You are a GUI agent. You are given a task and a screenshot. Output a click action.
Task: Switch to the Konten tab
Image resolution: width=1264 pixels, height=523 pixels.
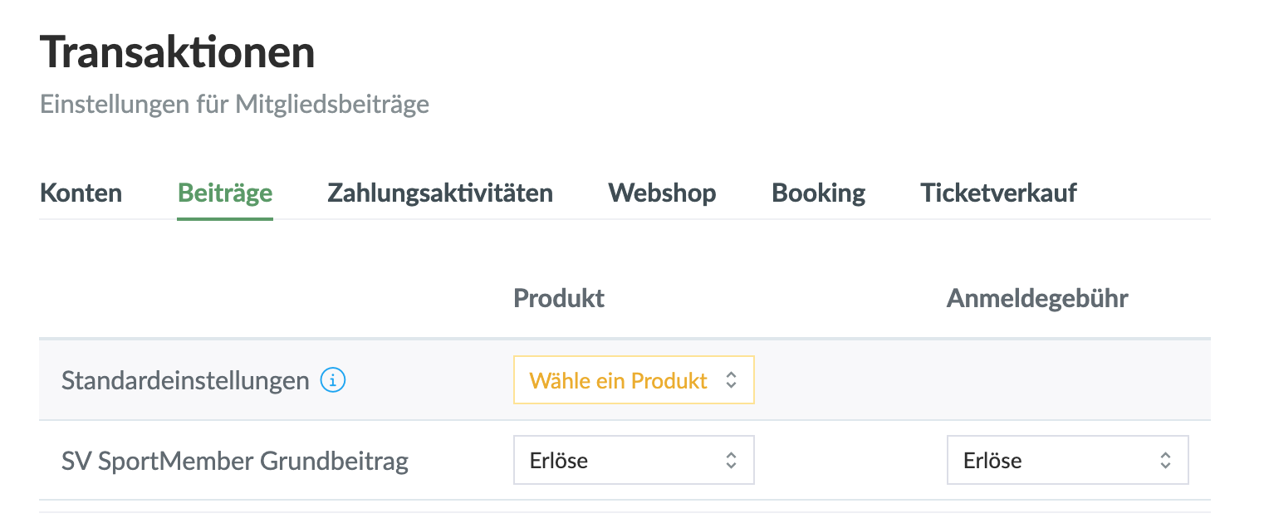point(81,193)
